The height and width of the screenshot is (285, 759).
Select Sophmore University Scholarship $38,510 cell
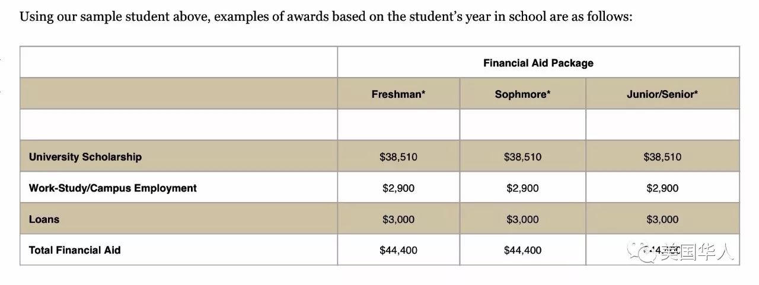522,157
